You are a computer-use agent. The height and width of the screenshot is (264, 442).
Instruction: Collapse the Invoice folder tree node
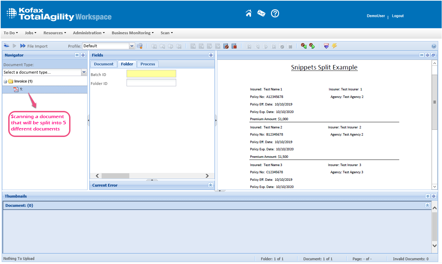[5, 81]
